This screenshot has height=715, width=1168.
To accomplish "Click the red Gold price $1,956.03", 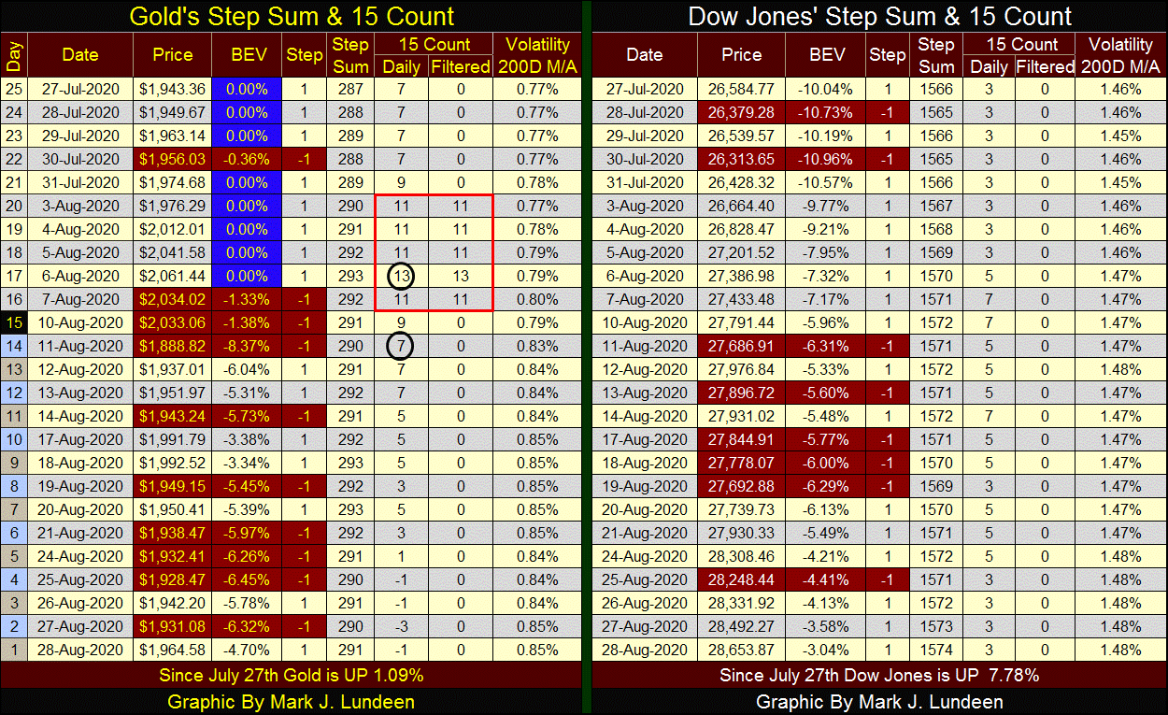I will 173,160.
